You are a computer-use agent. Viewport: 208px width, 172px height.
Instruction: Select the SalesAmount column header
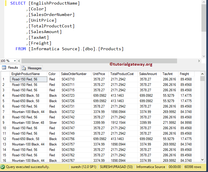[149, 74]
